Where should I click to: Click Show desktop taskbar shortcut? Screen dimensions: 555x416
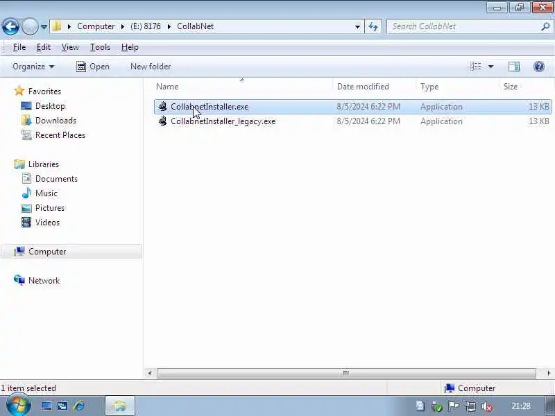click(x=46, y=406)
